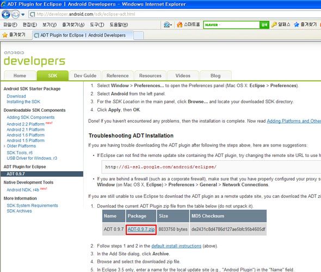Open the USB Driver for Windows, r3 link

click(32, 158)
